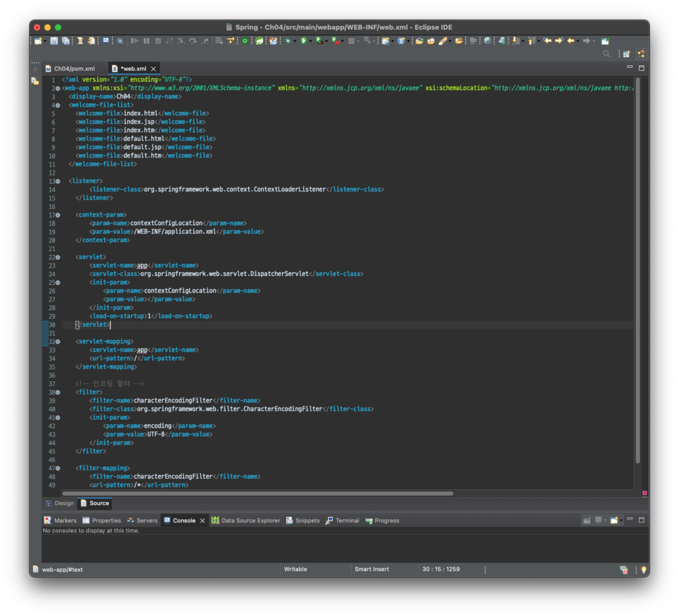The width and height of the screenshot is (679, 616).
Task: Click the search magnifier icon
Action: [606, 54]
